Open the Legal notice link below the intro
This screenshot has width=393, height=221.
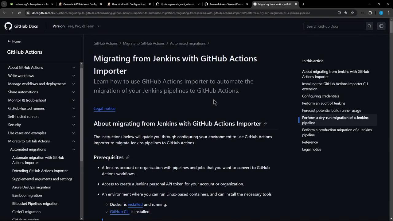coord(104,108)
